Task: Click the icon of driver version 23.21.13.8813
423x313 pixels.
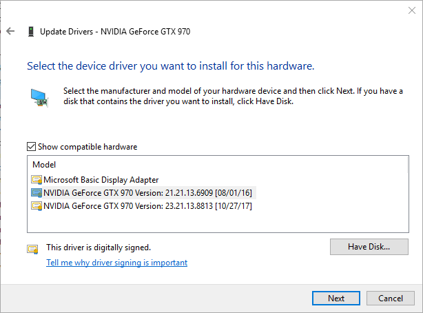Action: (37, 206)
